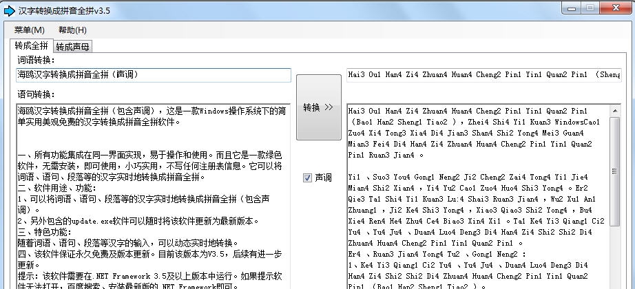Maximize the application window

(x=590, y=8)
